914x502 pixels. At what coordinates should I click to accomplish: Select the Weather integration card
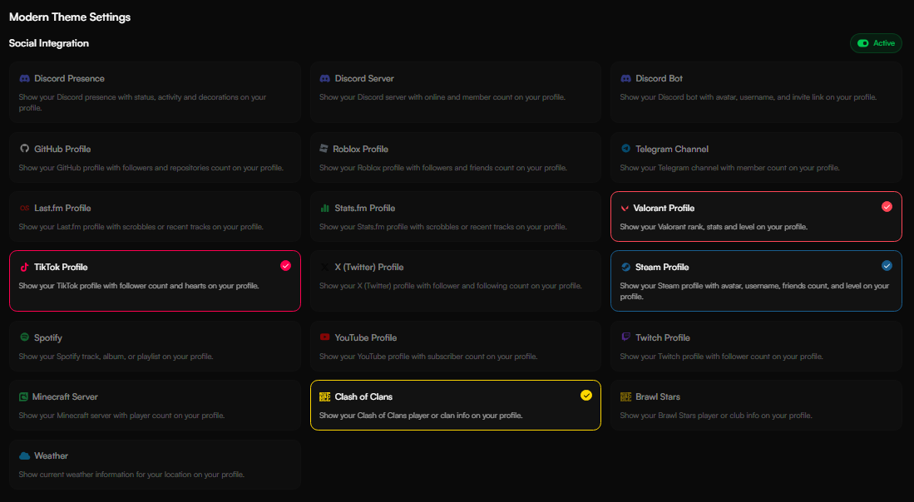(155, 464)
